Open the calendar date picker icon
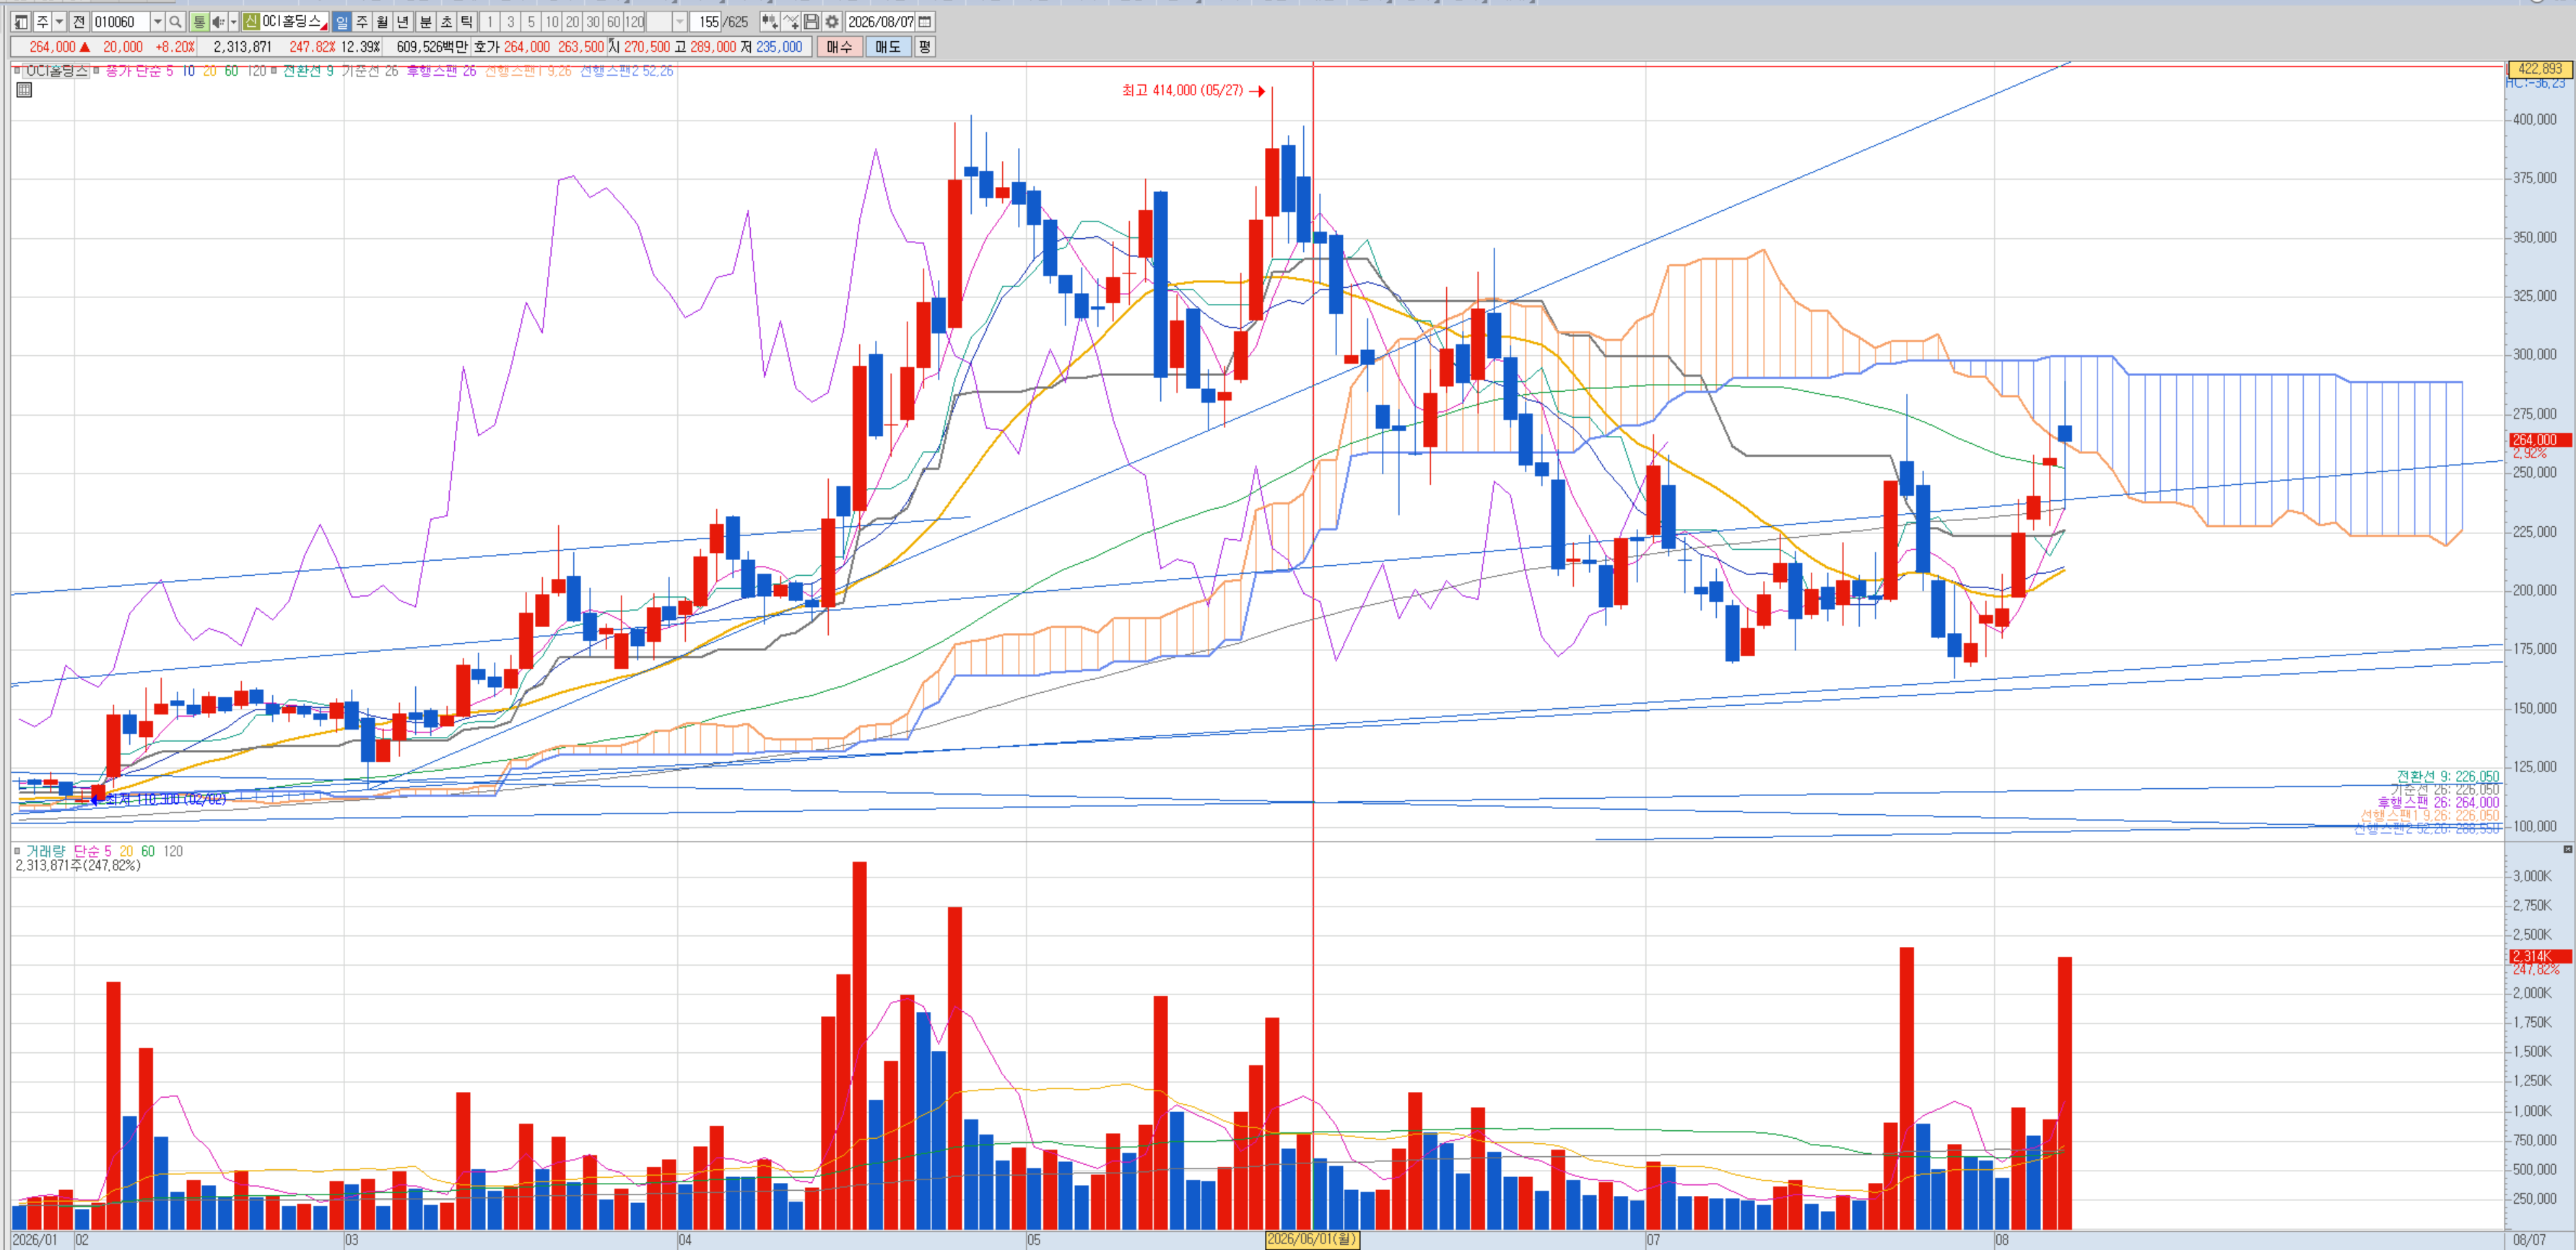2576x1250 pixels. tap(925, 22)
